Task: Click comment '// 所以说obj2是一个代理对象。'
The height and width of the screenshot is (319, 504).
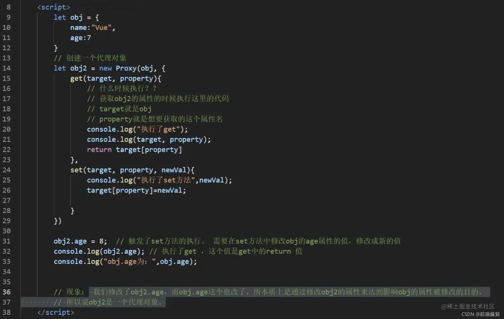Action: (108, 302)
